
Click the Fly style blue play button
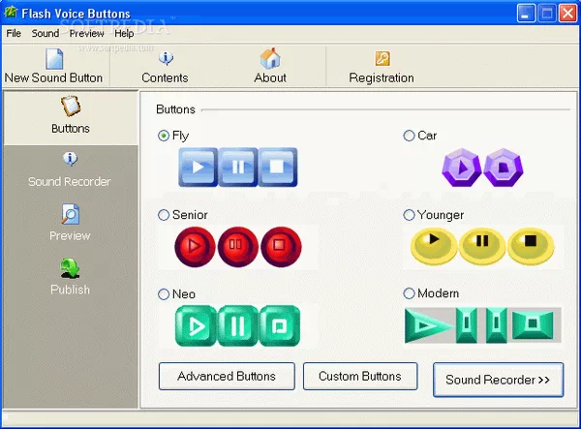199,168
